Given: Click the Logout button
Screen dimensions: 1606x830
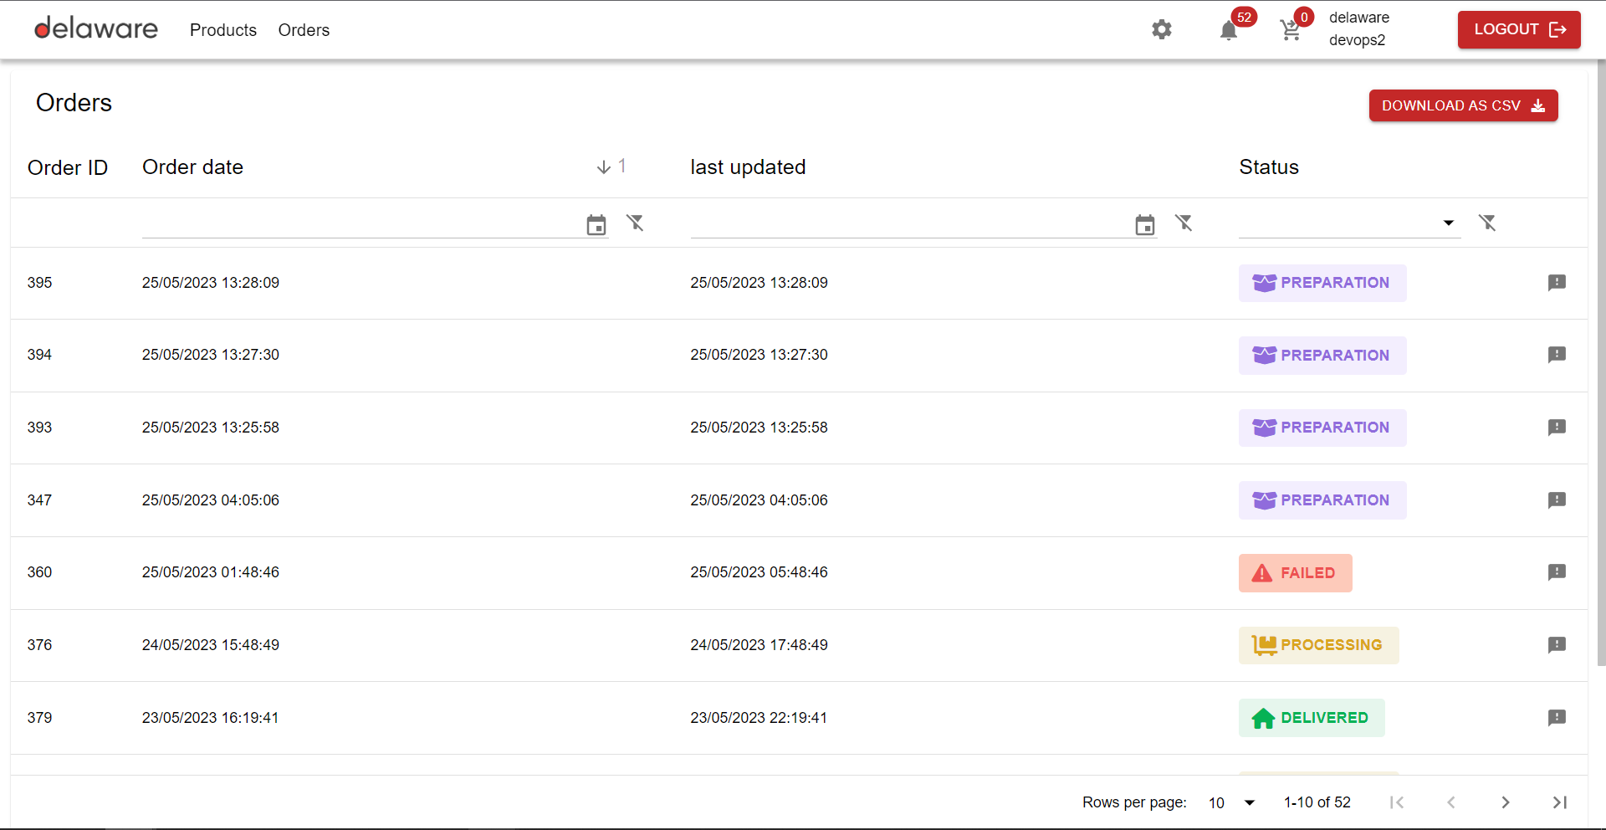Looking at the screenshot, I should (1519, 29).
